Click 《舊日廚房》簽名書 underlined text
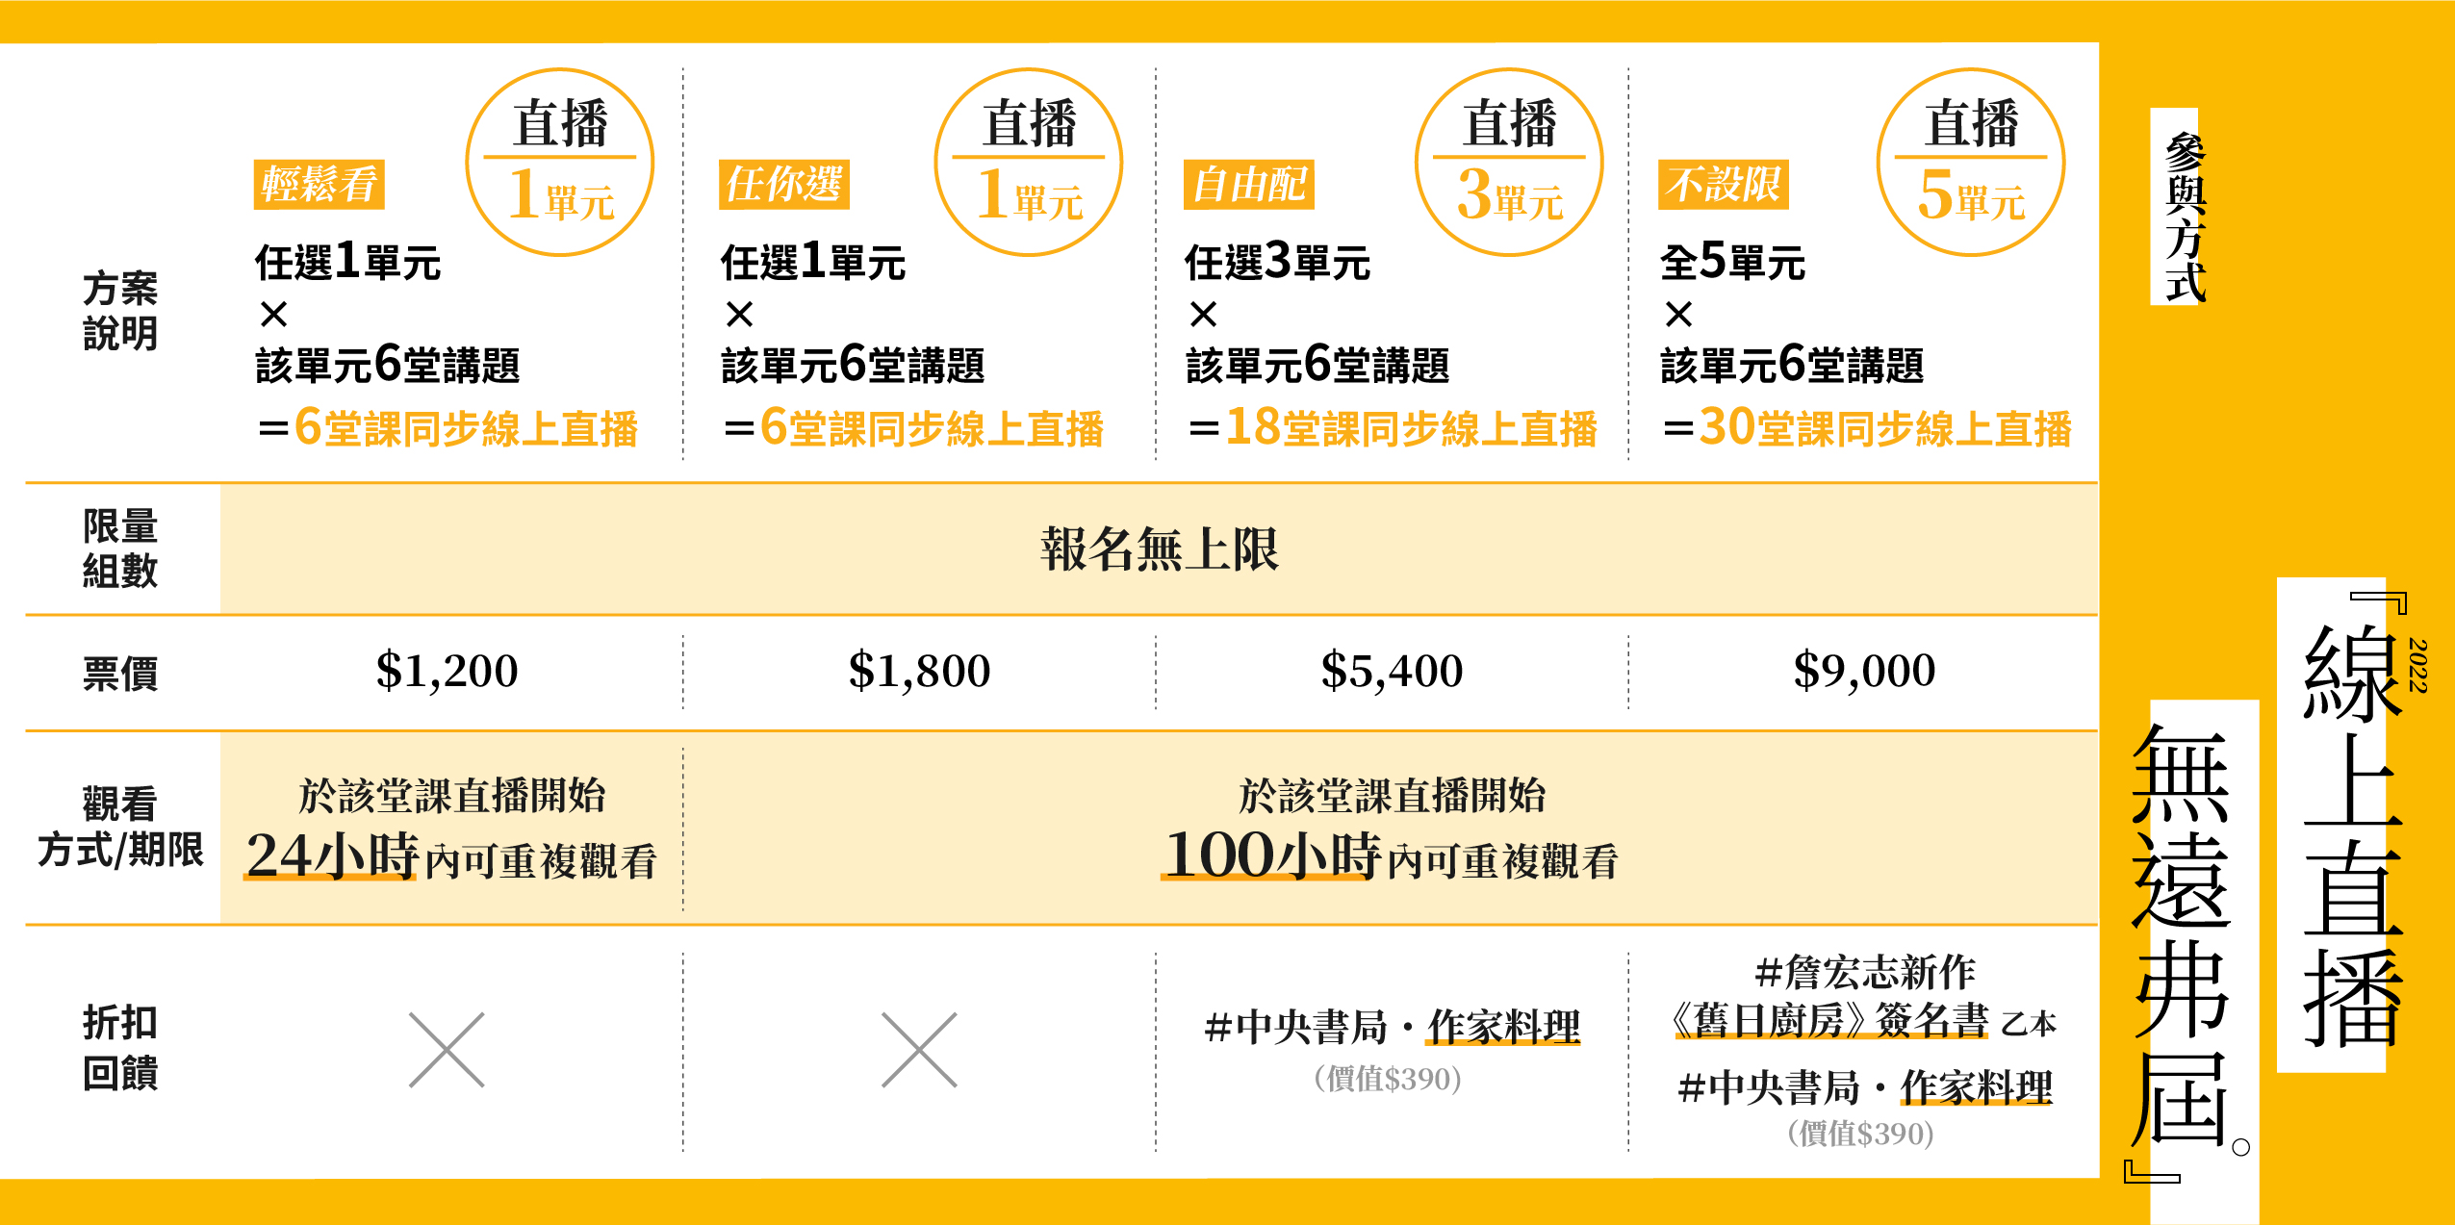Image resolution: width=2455 pixels, height=1225 pixels. pyautogui.click(x=1828, y=1020)
